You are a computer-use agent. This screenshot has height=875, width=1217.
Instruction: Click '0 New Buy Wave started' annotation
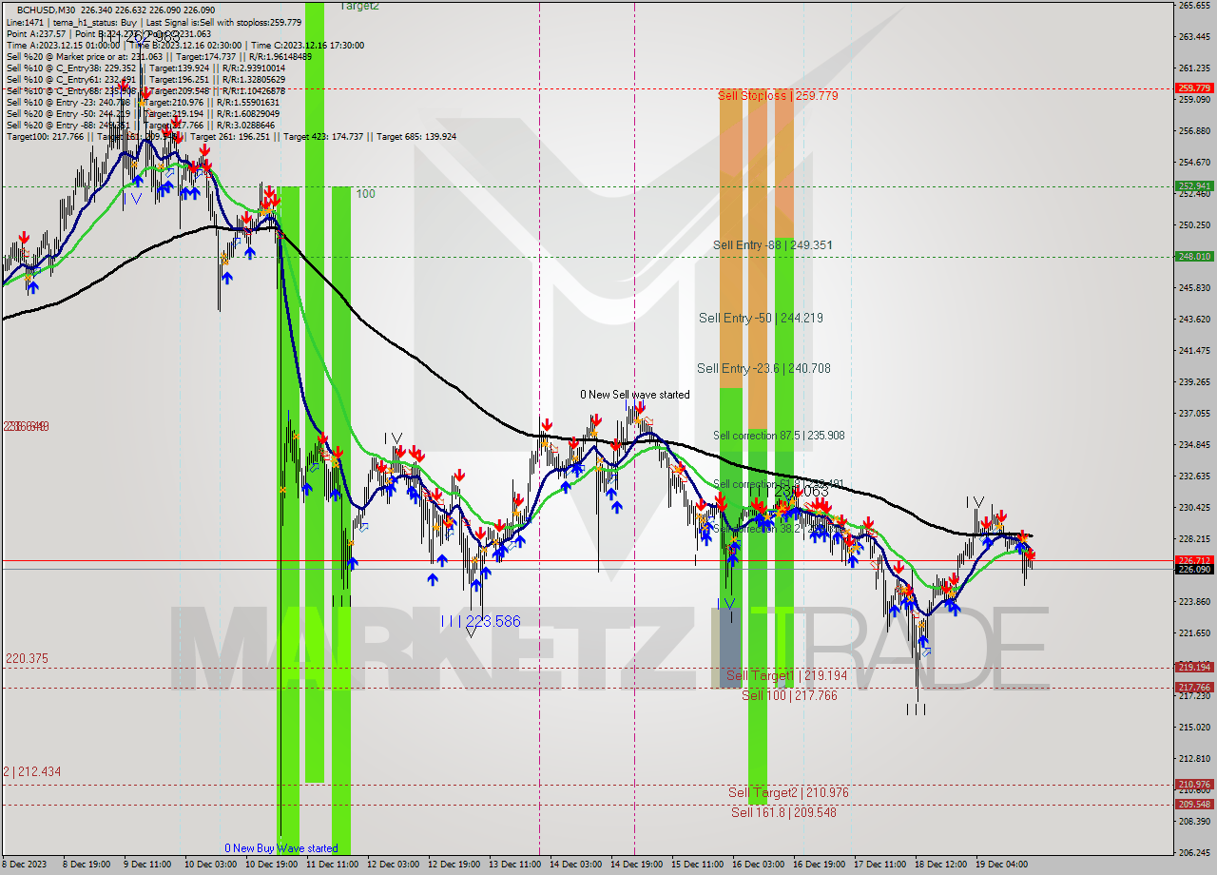point(281,847)
